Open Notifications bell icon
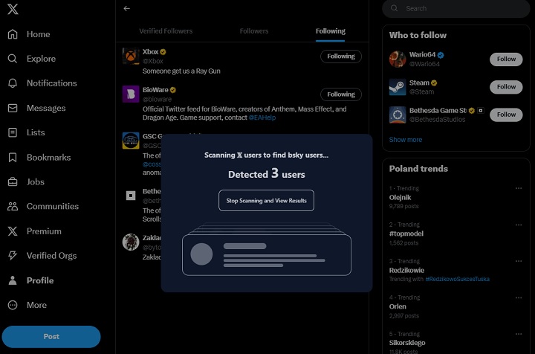This screenshot has height=354, width=535. pos(13,83)
